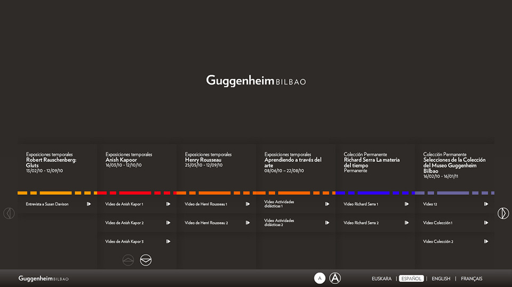The image size is (512, 287).
Task: Go to previous exhibitions with left arrow
Action: coord(9,214)
